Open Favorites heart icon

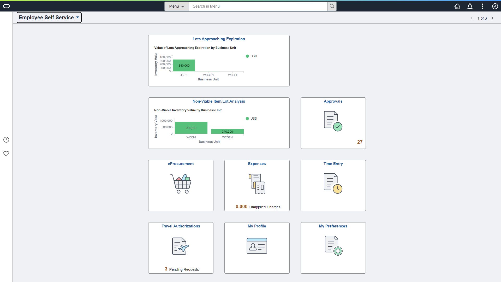click(6, 154)
